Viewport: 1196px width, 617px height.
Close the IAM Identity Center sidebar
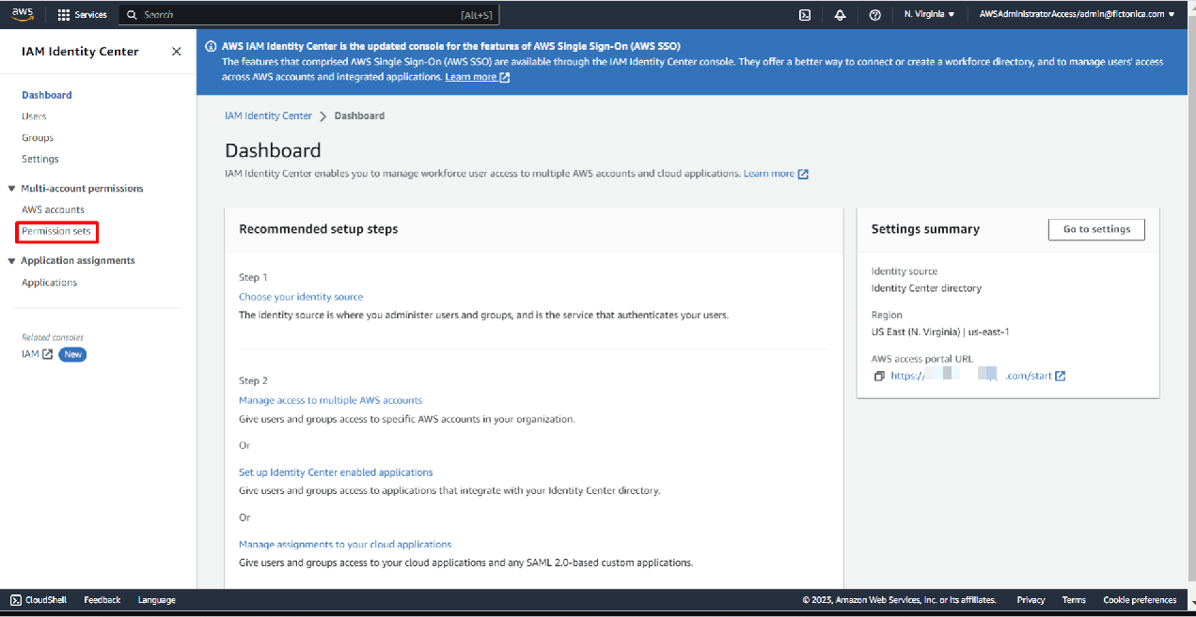point(176,52)
